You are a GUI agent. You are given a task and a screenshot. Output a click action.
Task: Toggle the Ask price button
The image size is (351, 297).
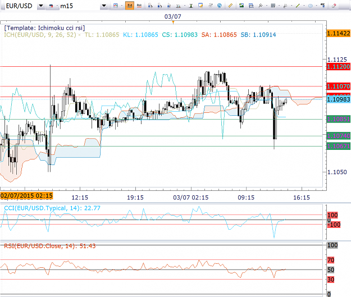coord(139,6)
